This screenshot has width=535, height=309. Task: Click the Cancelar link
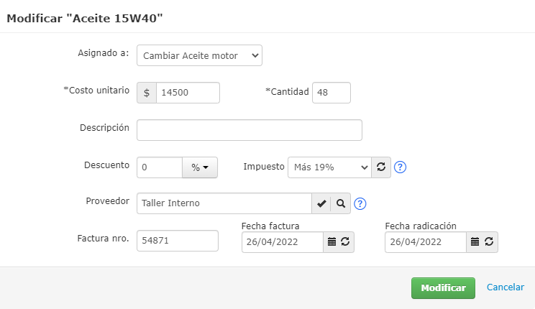pos(506,287)
